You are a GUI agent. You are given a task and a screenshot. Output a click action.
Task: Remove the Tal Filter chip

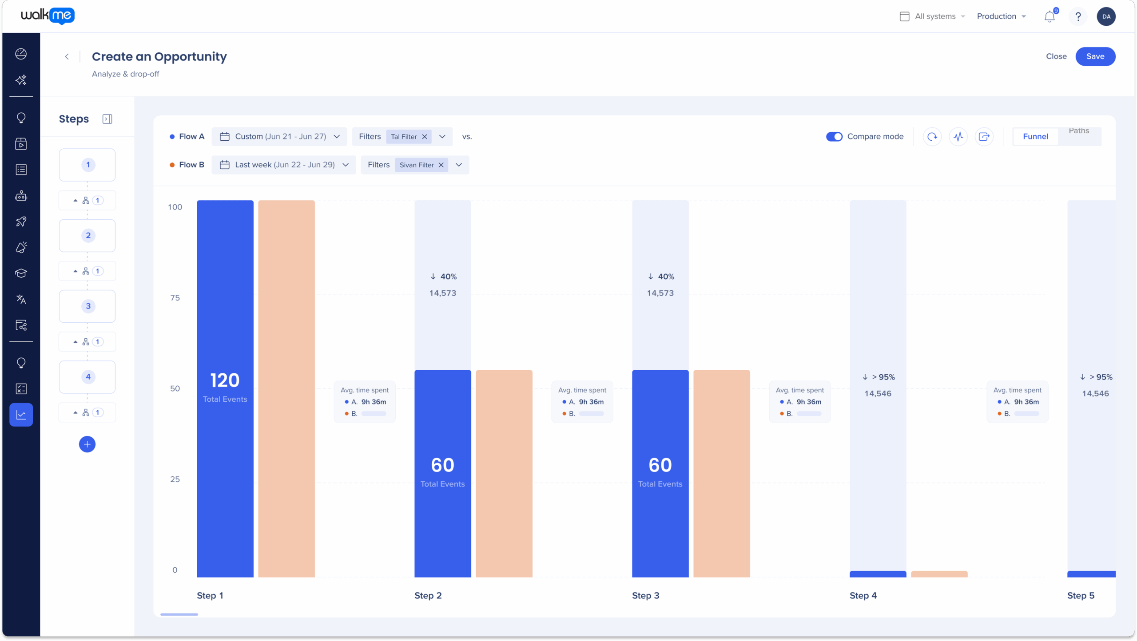pyautogui.click(x=425, y=137)
